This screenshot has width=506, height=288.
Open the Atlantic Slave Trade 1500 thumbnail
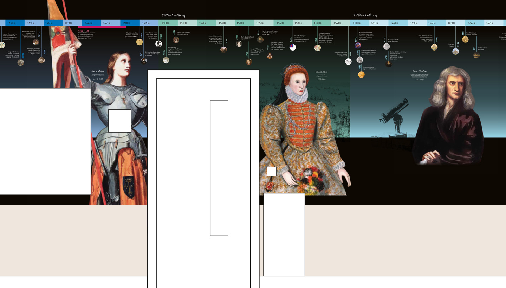(x=159, y=44)
